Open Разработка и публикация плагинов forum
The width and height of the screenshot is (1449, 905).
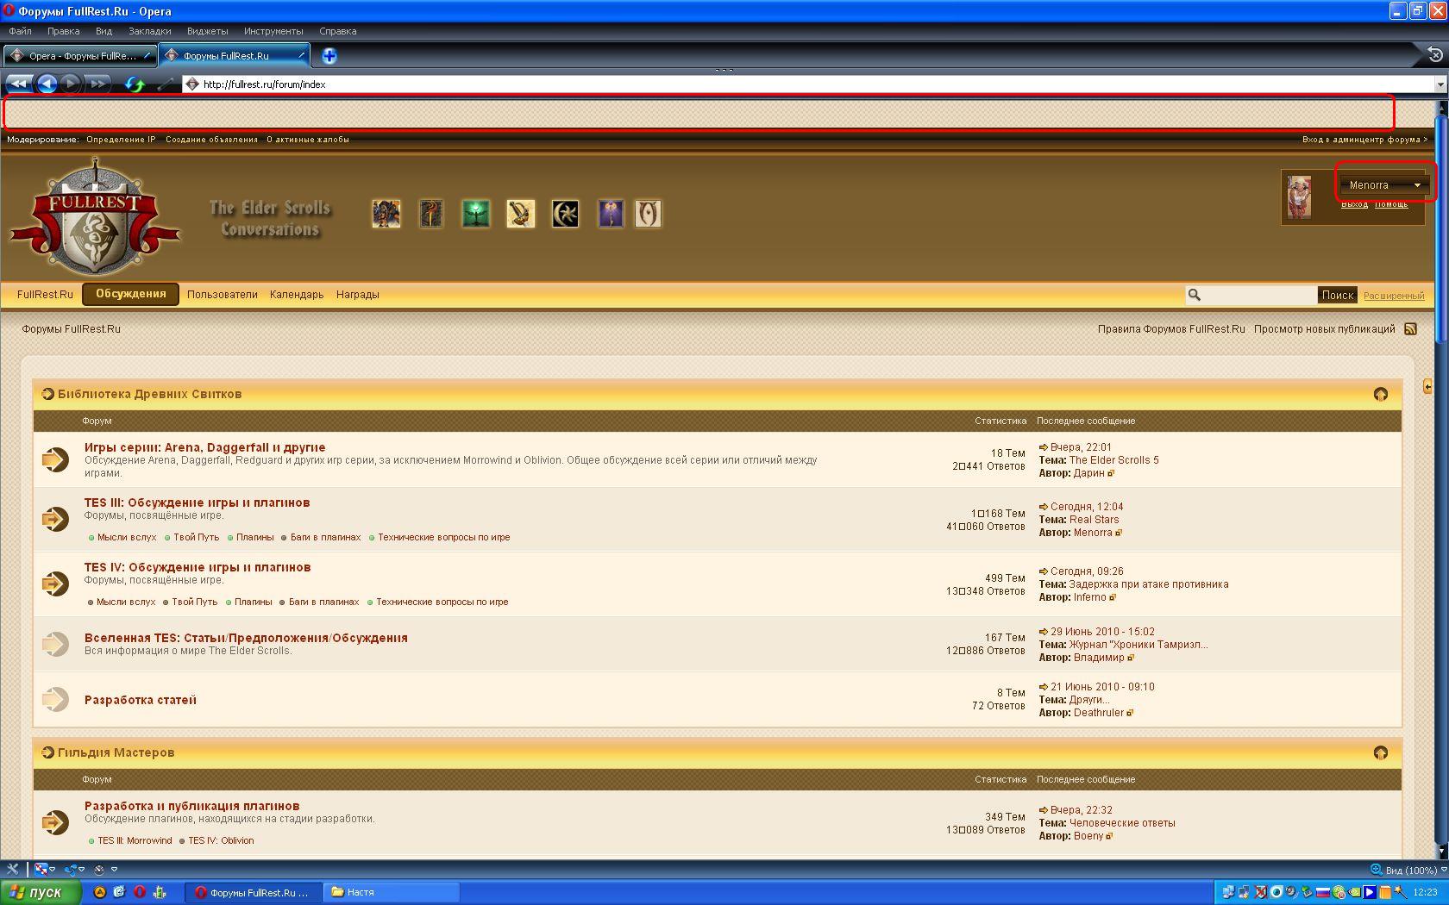point(191,806)
